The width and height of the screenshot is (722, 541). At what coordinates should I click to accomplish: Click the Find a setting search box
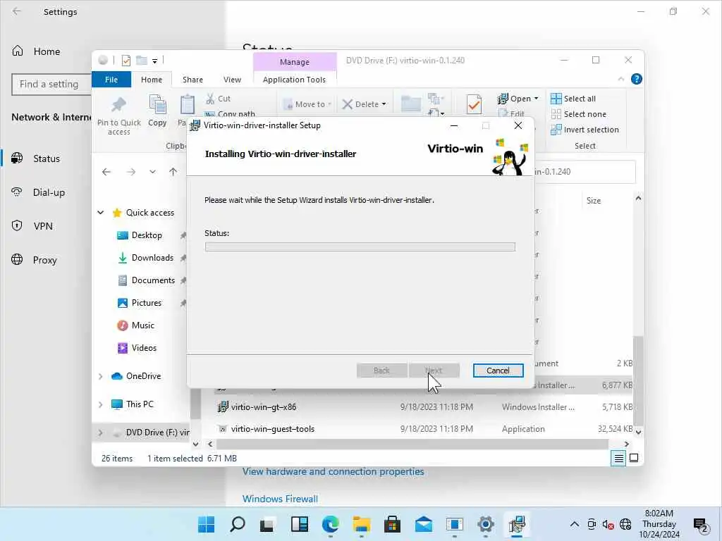pos(51,85)
